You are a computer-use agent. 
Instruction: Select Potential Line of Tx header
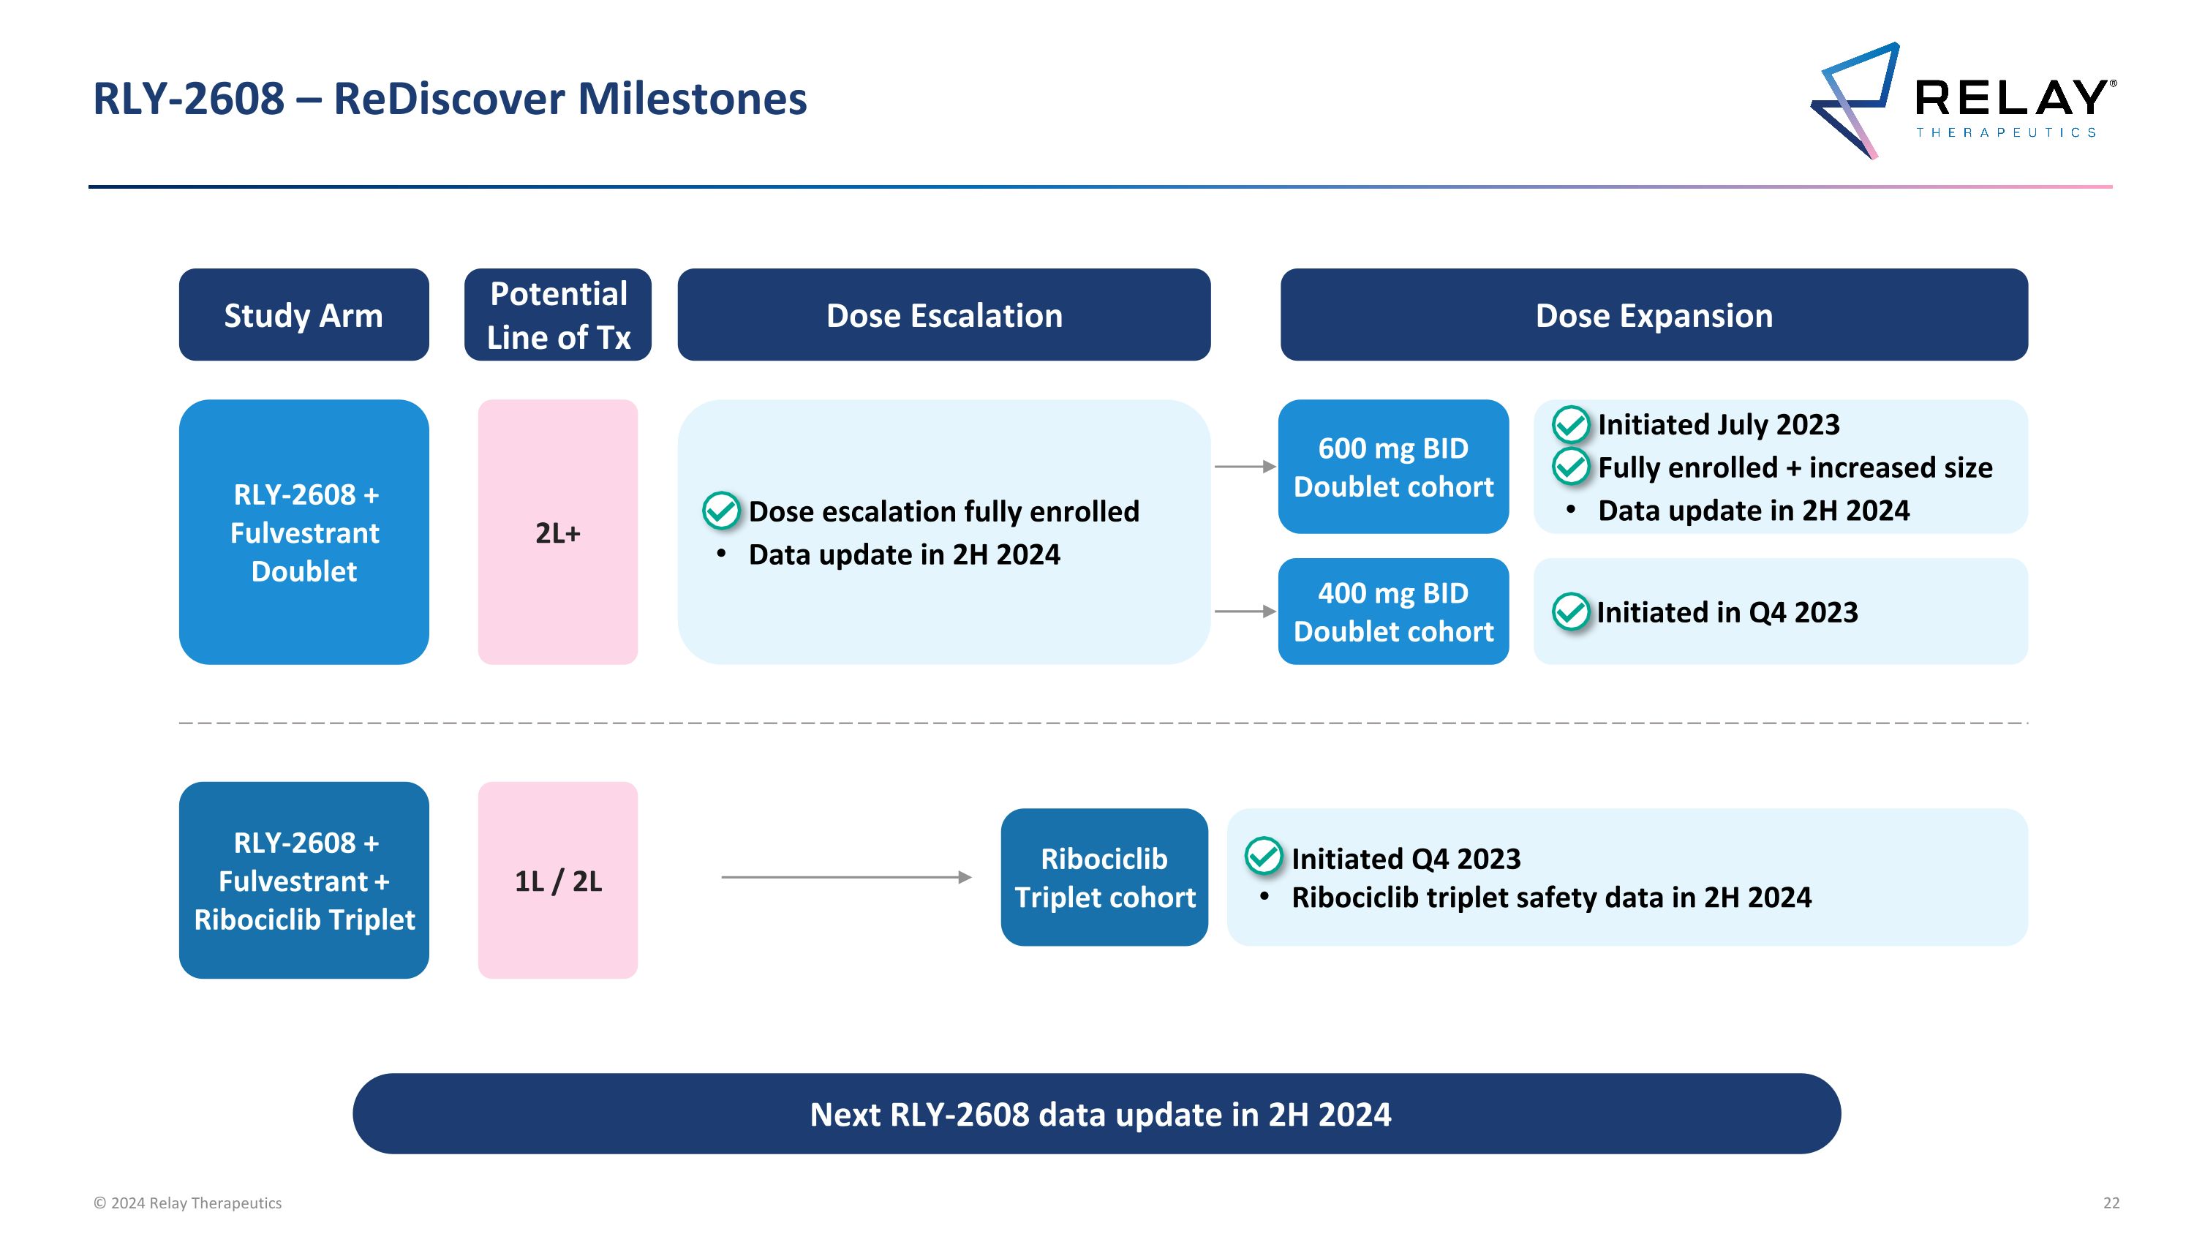click(558, 315)
